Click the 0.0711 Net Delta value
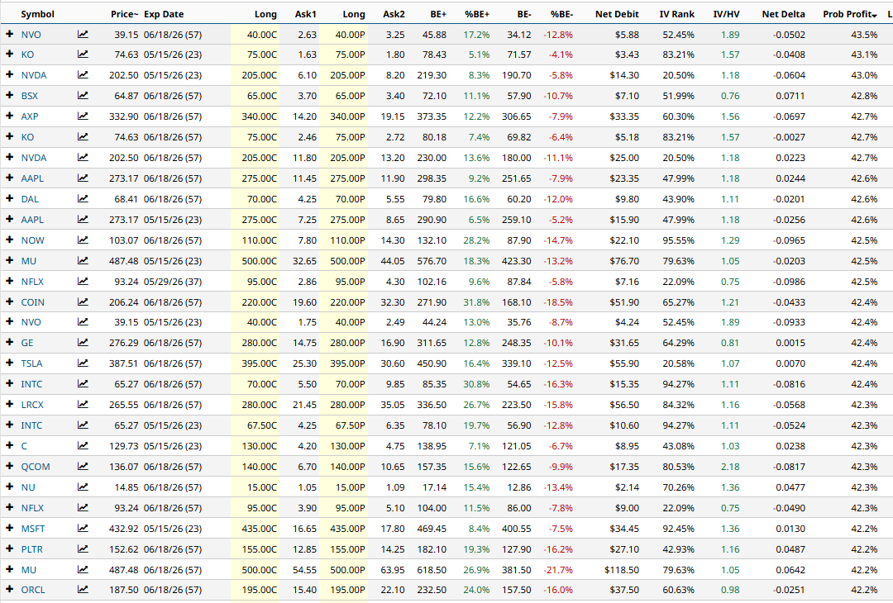Screen dimensions: 893x603 (790, 96)
